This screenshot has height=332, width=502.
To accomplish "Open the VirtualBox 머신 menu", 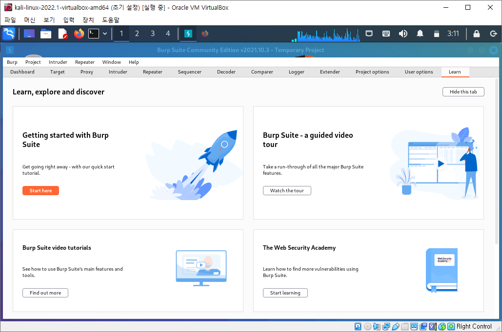I will click(x=30, y=20).
